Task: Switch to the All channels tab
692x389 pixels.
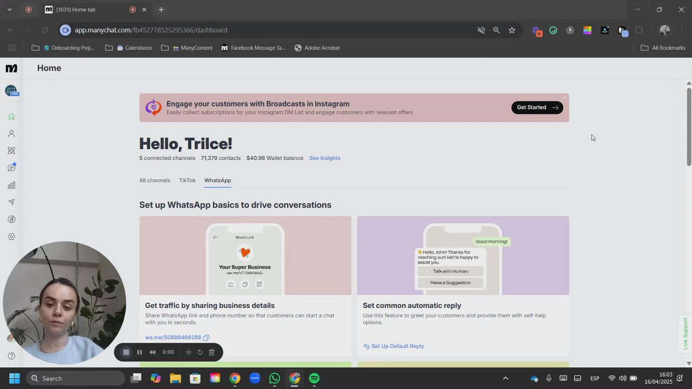Action: [155, 180]
